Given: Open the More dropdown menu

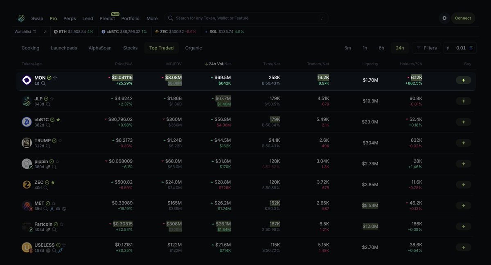Looking at the screenshot, I should [x=152, y=18].
